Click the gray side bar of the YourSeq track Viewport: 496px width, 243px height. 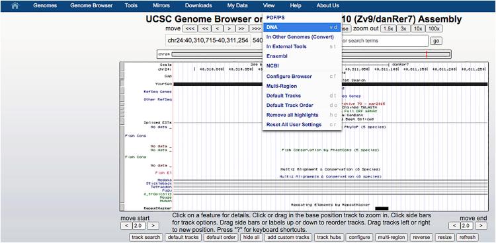122,83
